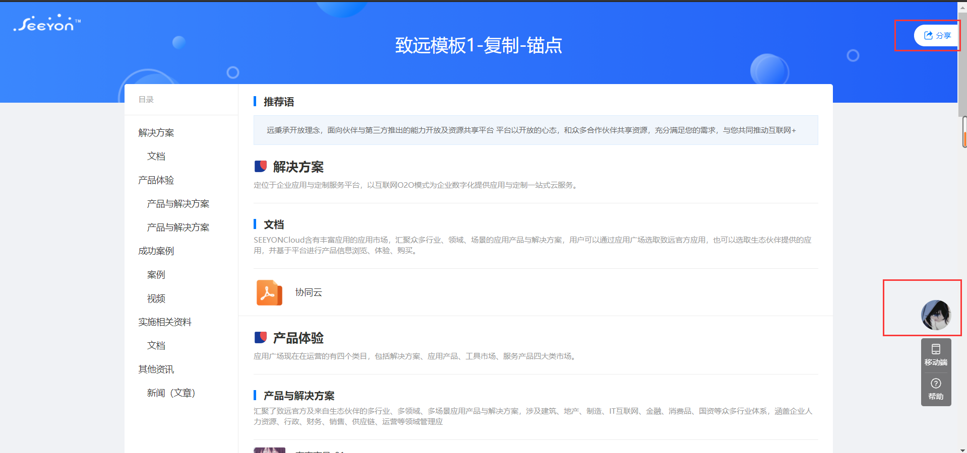Click the 产品体验 section heading
Screen dimensions: 967x453
click(298, 338)
